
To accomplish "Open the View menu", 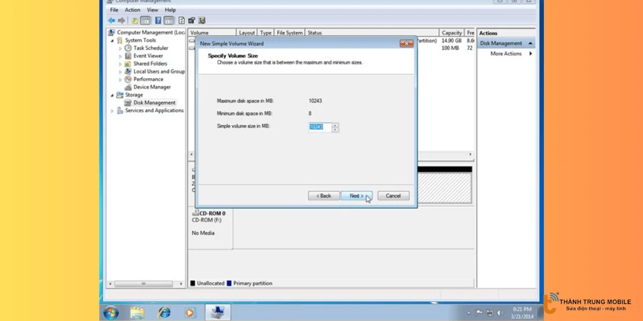I will pyautogui.click(x=152, y=10).
